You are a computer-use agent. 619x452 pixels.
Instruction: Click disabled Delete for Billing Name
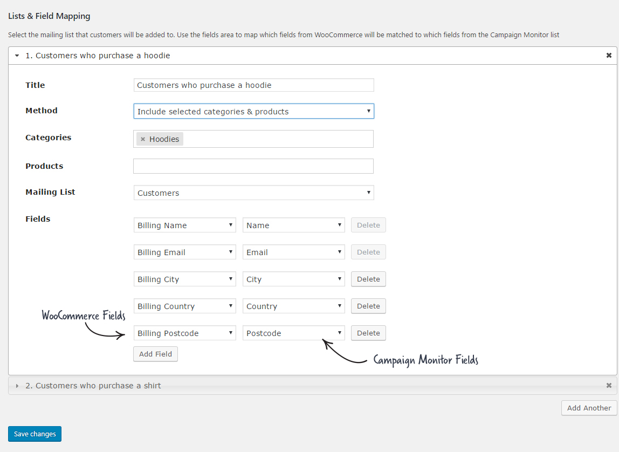(x=368, y=225)
